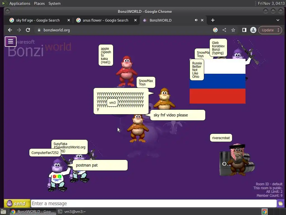Screen dimensions: 286x215
Task: Click the Chrome icon in the bottom-right tray
Action: pyautogui.click(x=264, y=212)
